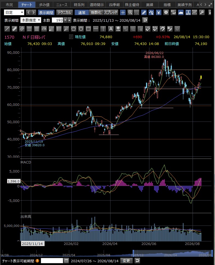
Task: Select the five-line Fibonacci retracement tool
Action: [37, 29]
